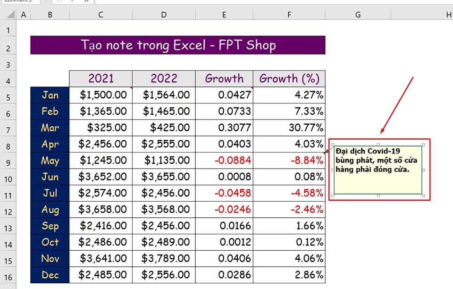453x289 pixels.
Task: Click the Insert Function (fx) icon
Action: pyautogui.click(x=86, y=2)
